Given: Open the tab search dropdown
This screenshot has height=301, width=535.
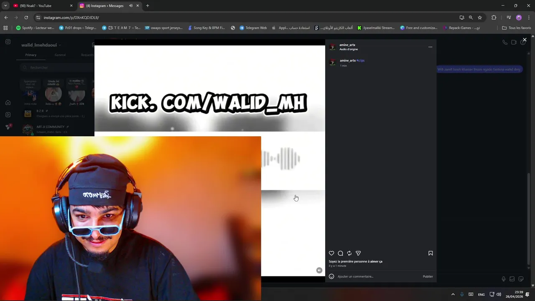Looking at the screenshot, I should [x=5, y=6].
